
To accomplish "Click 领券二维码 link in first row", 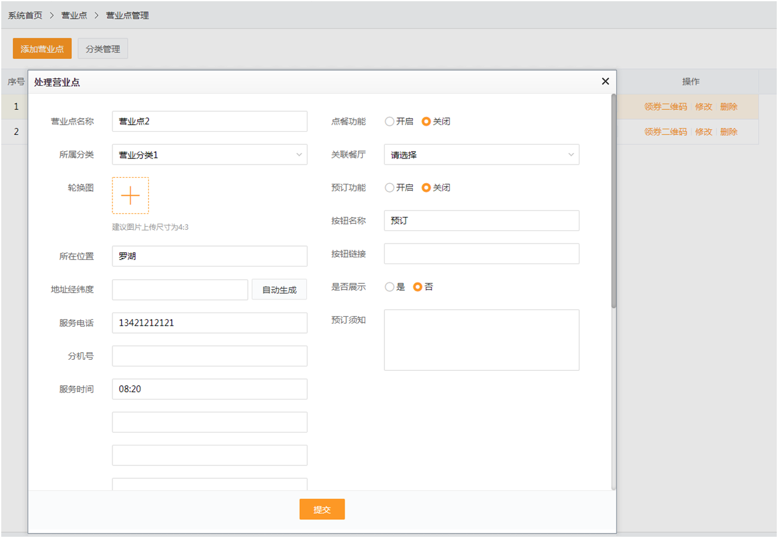I will click(x=666, y=107).
